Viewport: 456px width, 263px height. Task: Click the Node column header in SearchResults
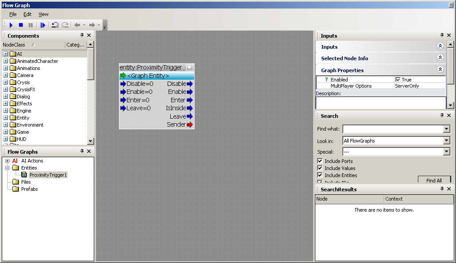349,199
